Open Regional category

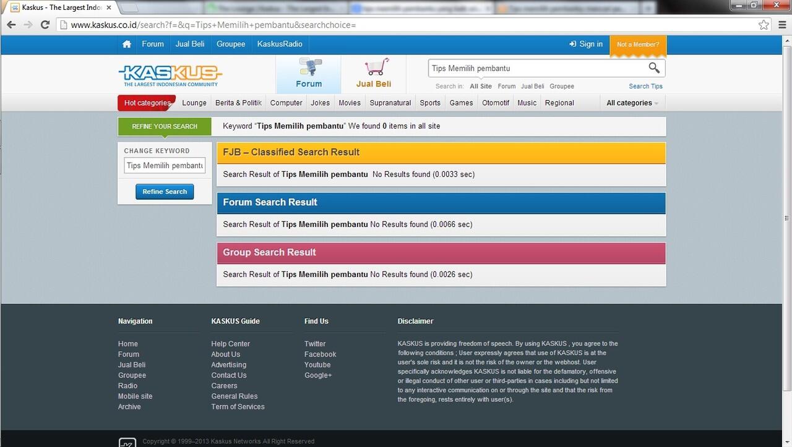click(x=559, y=103)
